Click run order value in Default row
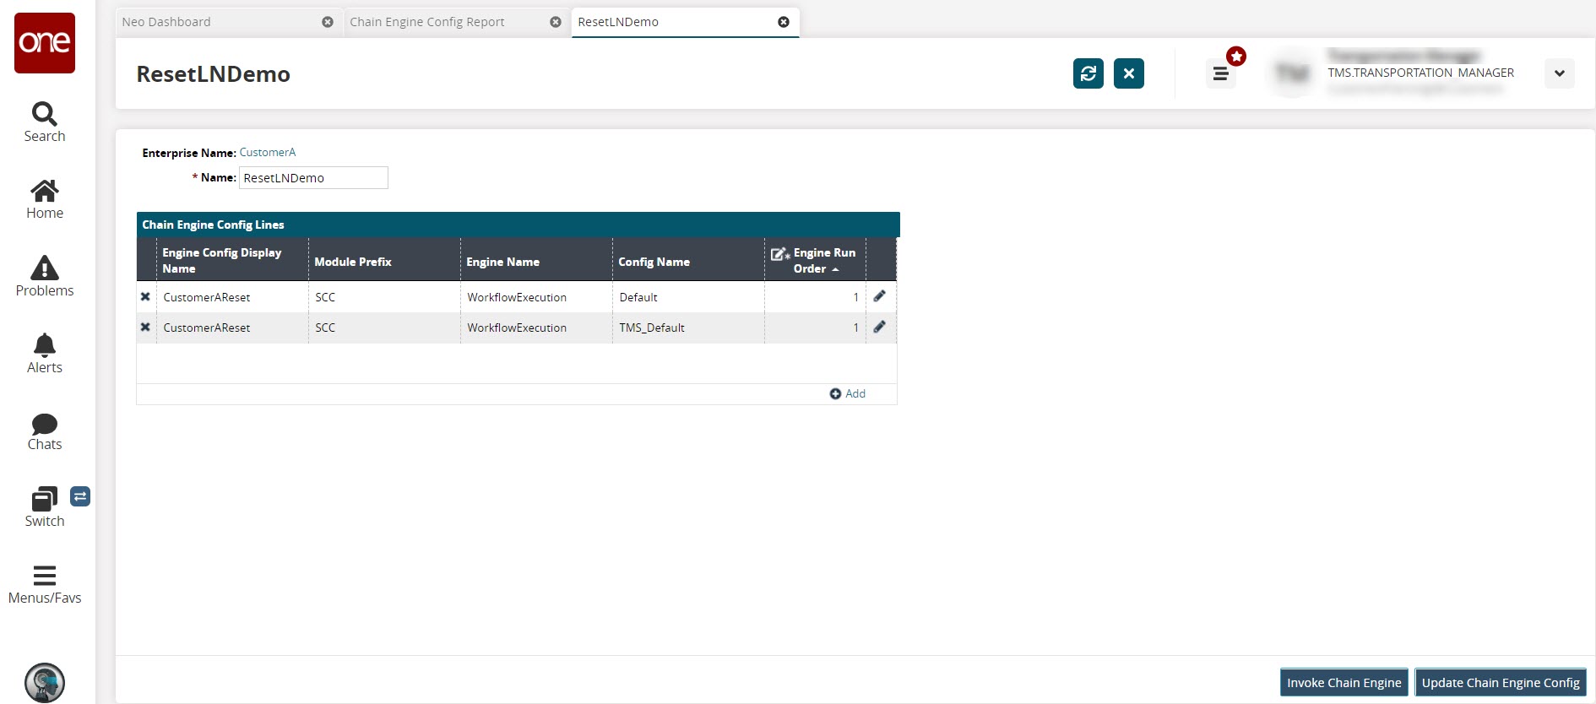 coord(855,297)
